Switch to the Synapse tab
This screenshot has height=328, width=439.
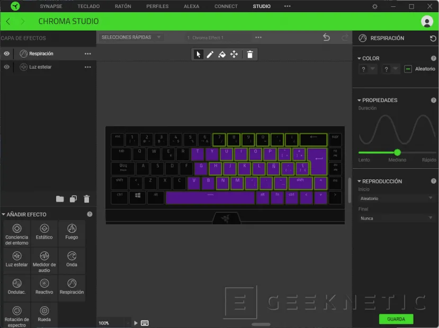tap(51, 6)
